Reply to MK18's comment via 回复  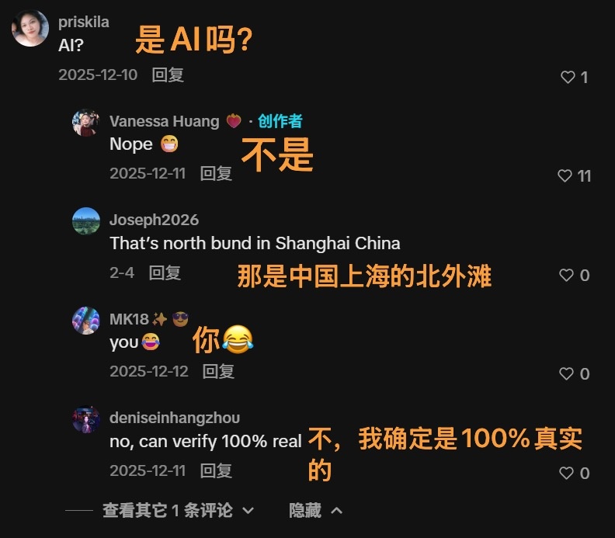tap(218, 371)
